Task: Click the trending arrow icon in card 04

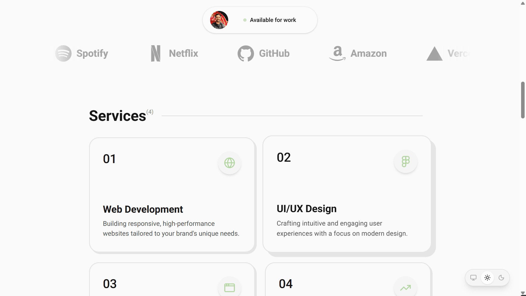Action: (x=405, y=288)
